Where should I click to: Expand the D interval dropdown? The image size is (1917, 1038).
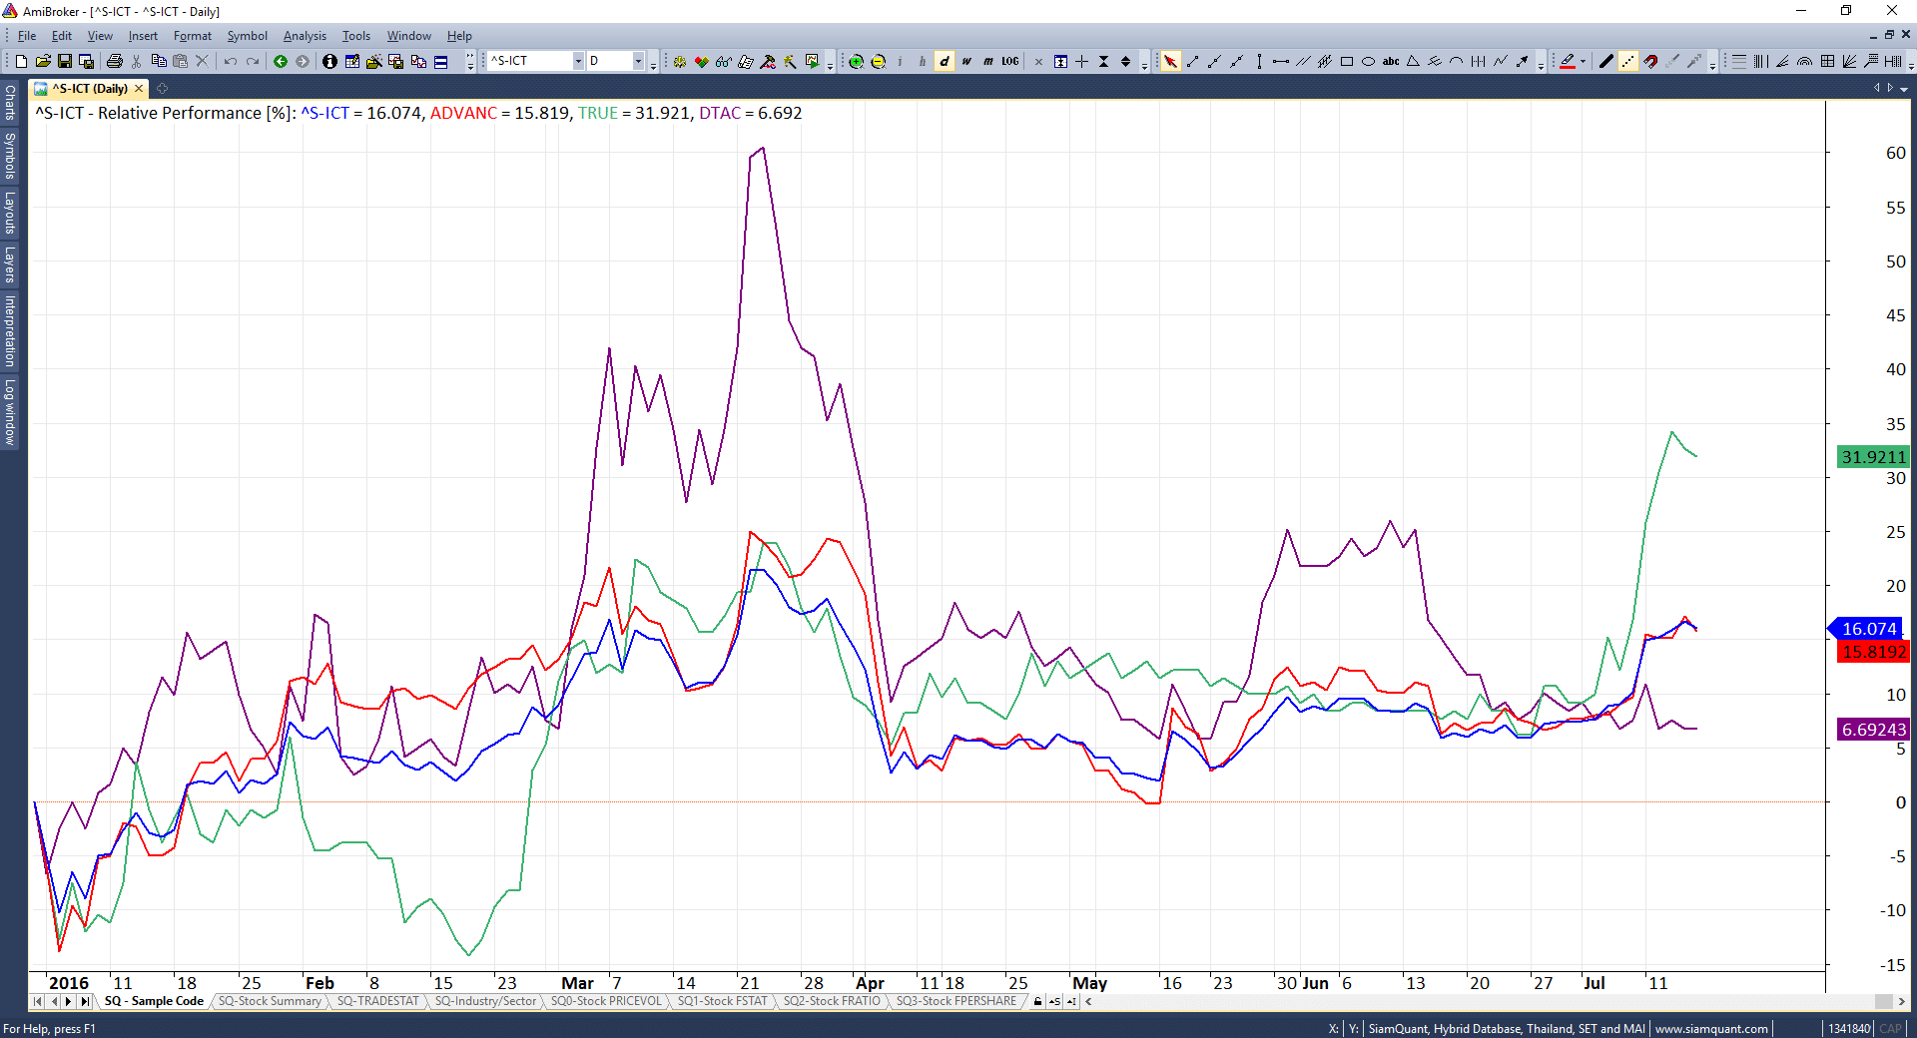click(638, 62)
